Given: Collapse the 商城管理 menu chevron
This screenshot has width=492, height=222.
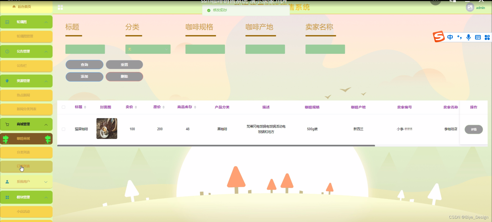Looking at the screenshot, I should (x=46, y=125).
